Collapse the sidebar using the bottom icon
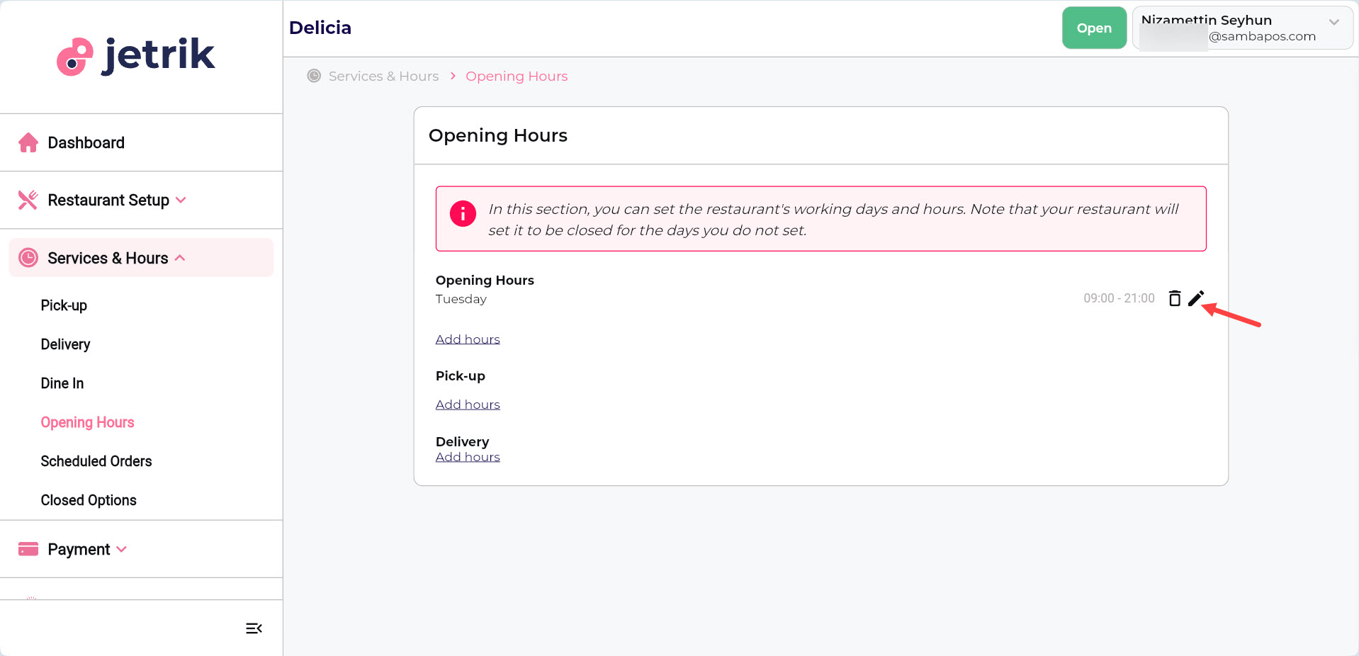The width and height of the screenshot is (1359, 656). (x=253, y=628)
